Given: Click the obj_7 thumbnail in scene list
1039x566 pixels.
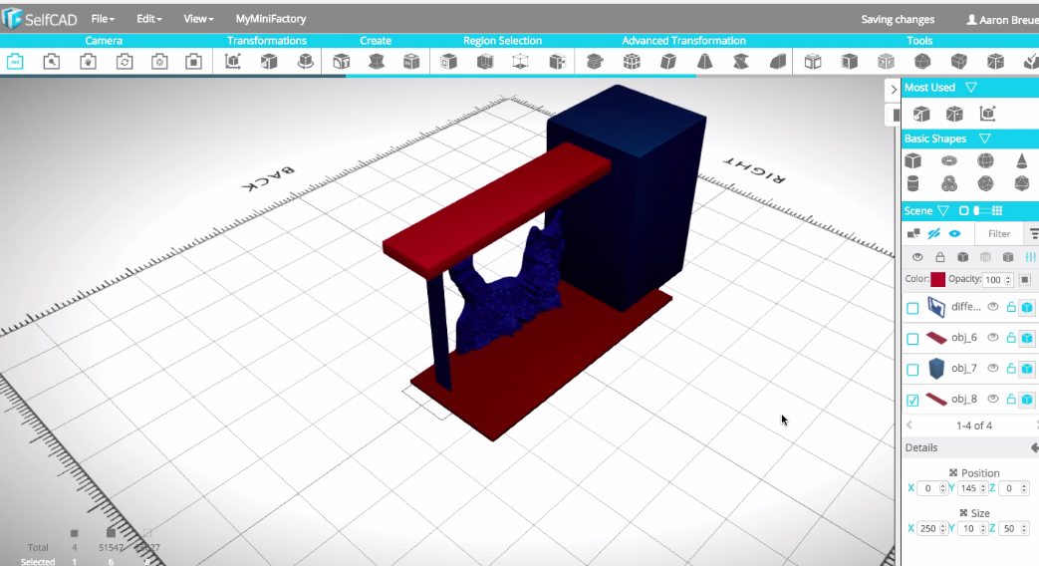Looking at the screenshot, I should coord(936,368).
